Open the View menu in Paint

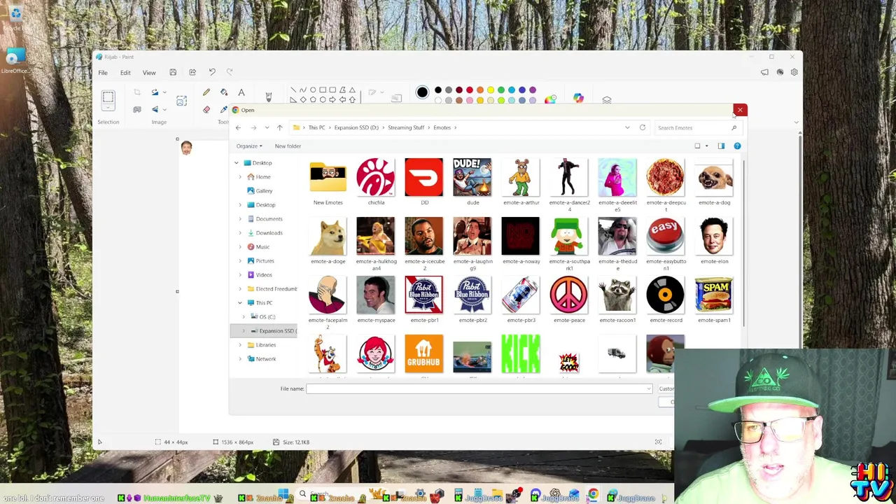(x=149, y=72)
